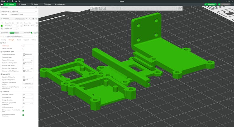The image size is (234, 127).
Task: Click the Slice plate button
Action: click(211, 4)
